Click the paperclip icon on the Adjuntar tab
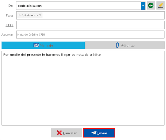This screenshot has height=140, width=166. pos(118,45)
